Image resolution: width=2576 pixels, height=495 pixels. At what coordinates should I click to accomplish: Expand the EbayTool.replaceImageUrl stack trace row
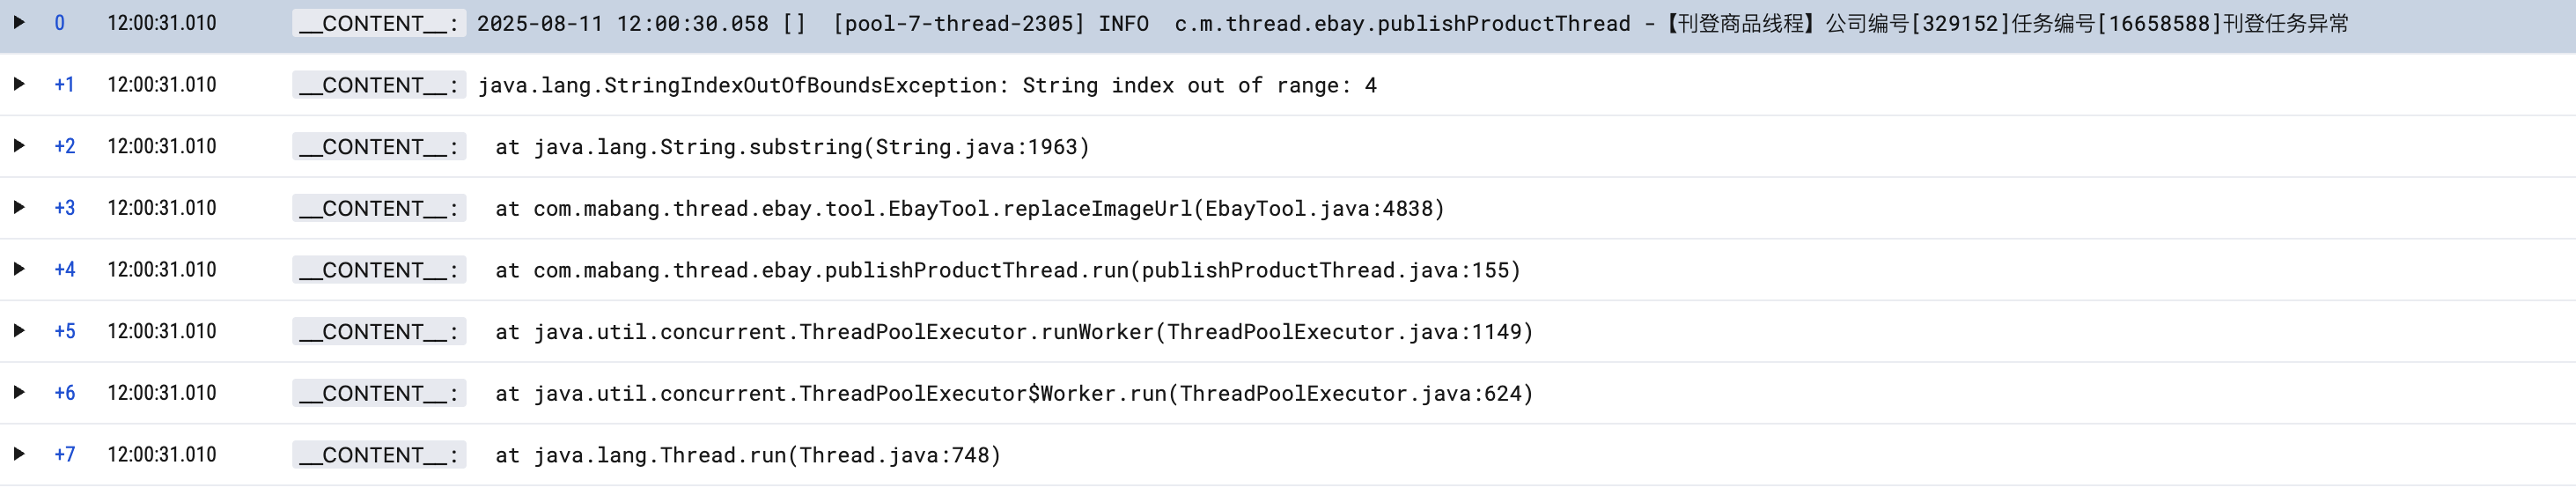pyautogui.click(x=19, y=208)
